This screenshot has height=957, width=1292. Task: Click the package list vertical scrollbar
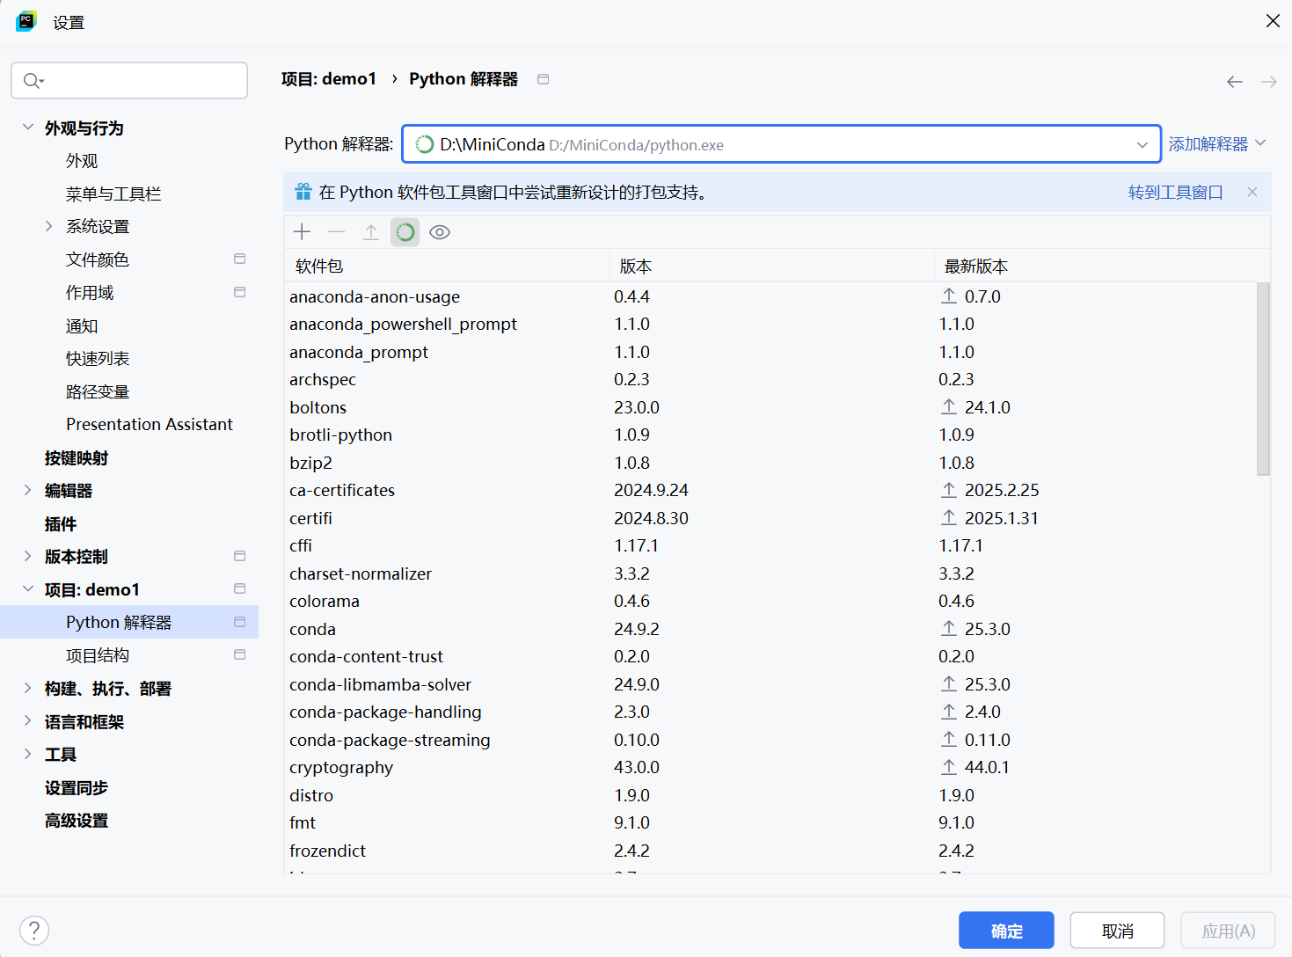coord(1263,378)
